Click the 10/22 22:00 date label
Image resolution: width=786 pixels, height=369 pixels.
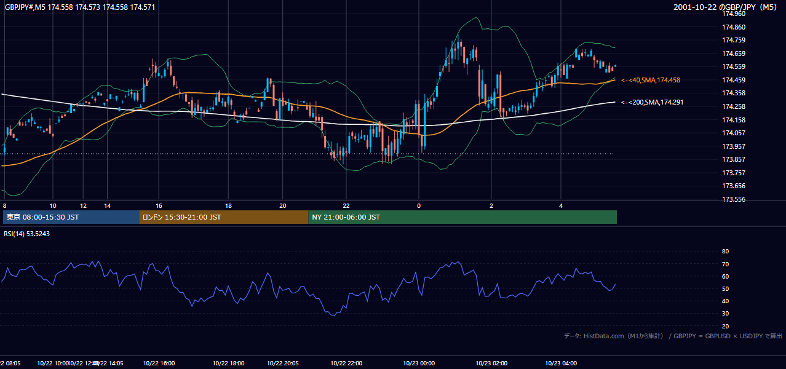pyautogui.click(x=346, y=363)
